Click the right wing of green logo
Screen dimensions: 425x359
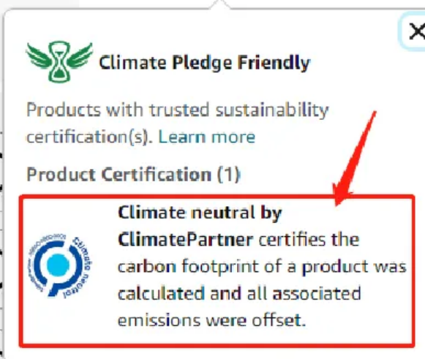point(80,56)
